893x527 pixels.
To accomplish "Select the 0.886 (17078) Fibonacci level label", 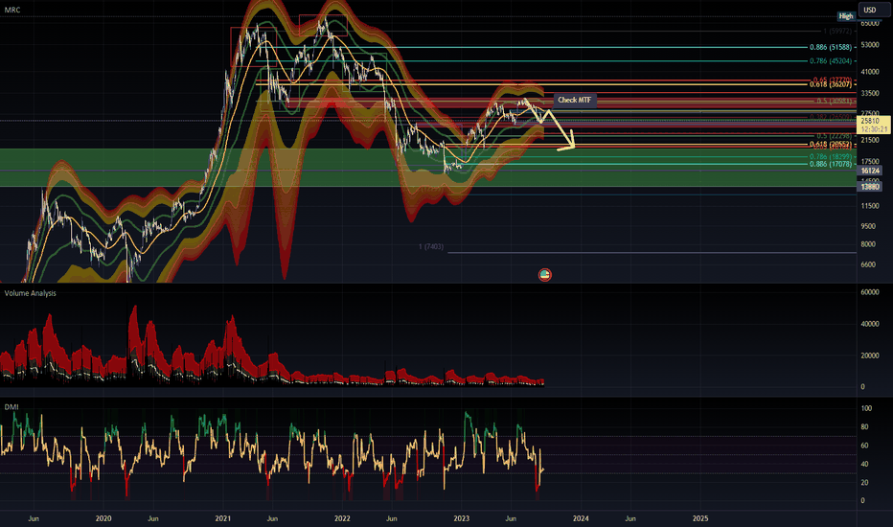I will pos(831,164).
